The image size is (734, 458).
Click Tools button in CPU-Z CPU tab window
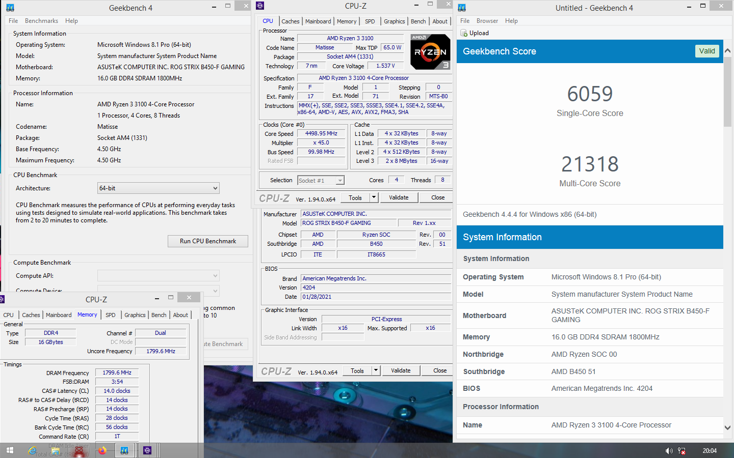click(x=355, y=197)
